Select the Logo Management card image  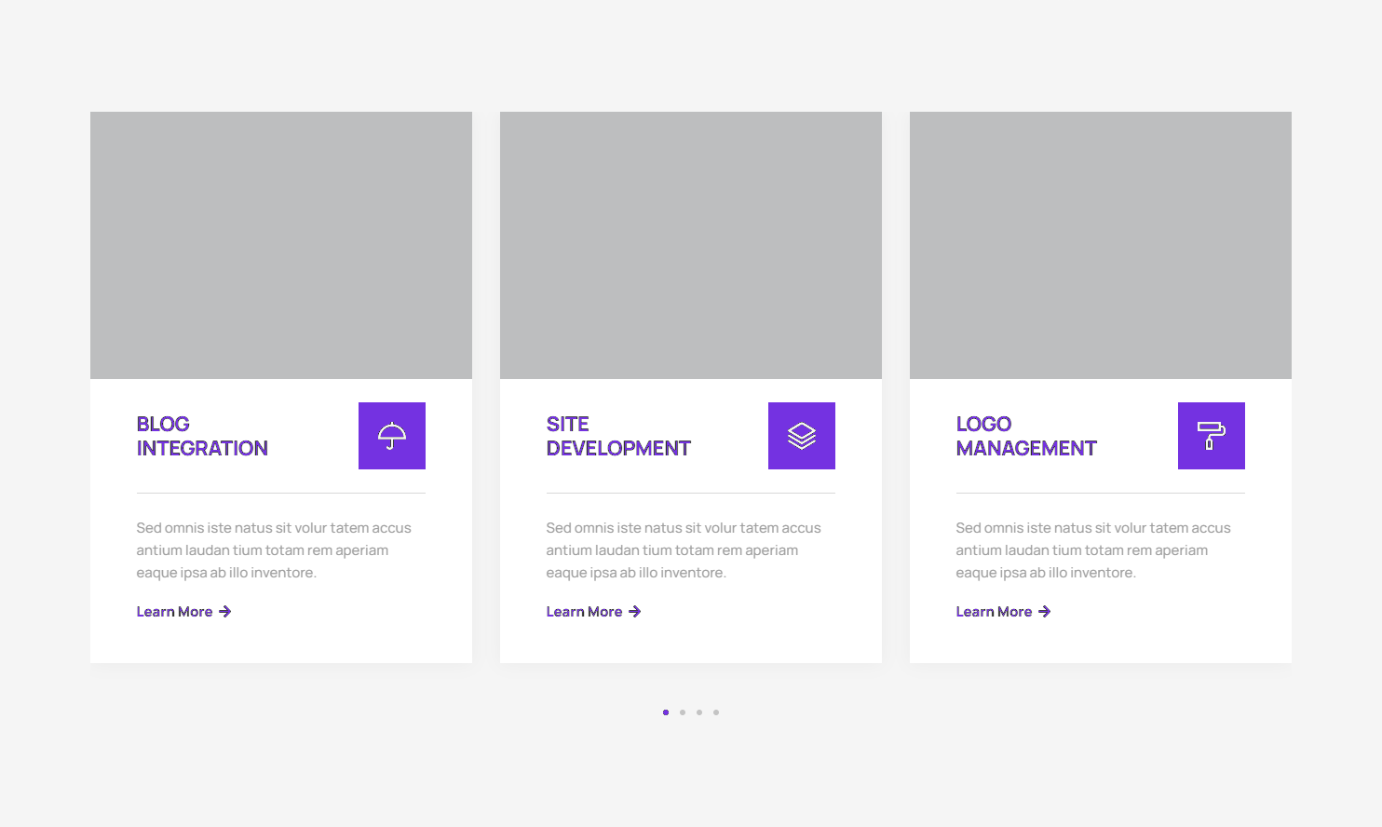point(1101,245)
